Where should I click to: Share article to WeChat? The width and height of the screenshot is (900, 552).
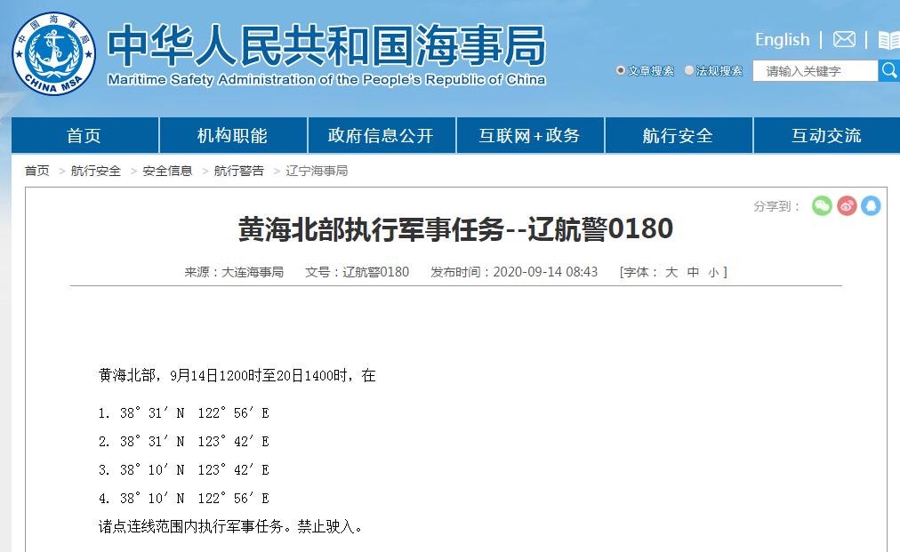tap(822, 205)
